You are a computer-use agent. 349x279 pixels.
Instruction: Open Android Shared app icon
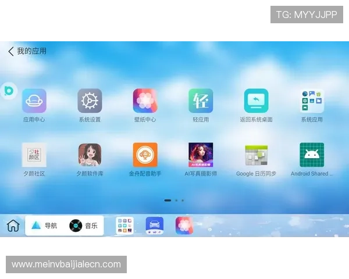[312, 155]
